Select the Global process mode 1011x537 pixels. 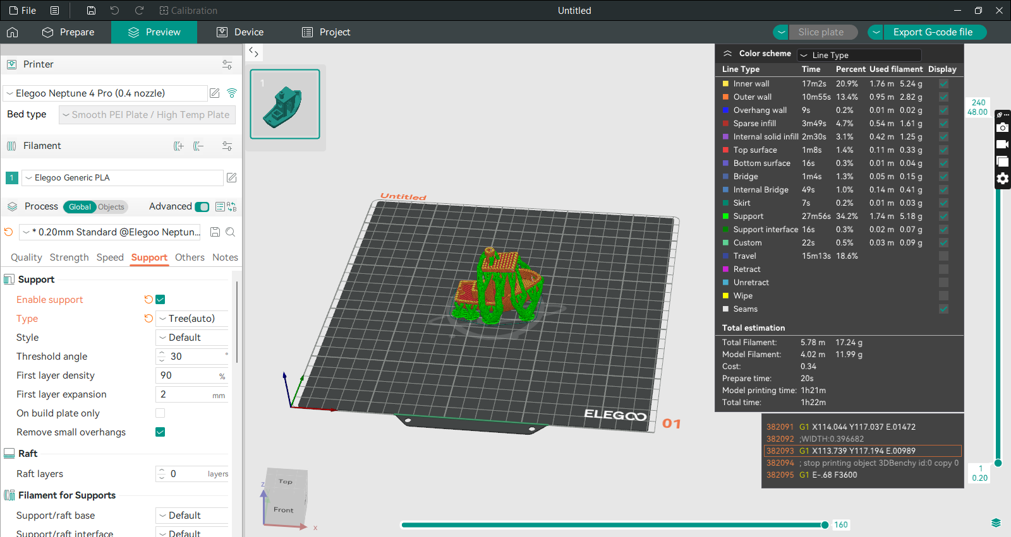pos(80,207)
